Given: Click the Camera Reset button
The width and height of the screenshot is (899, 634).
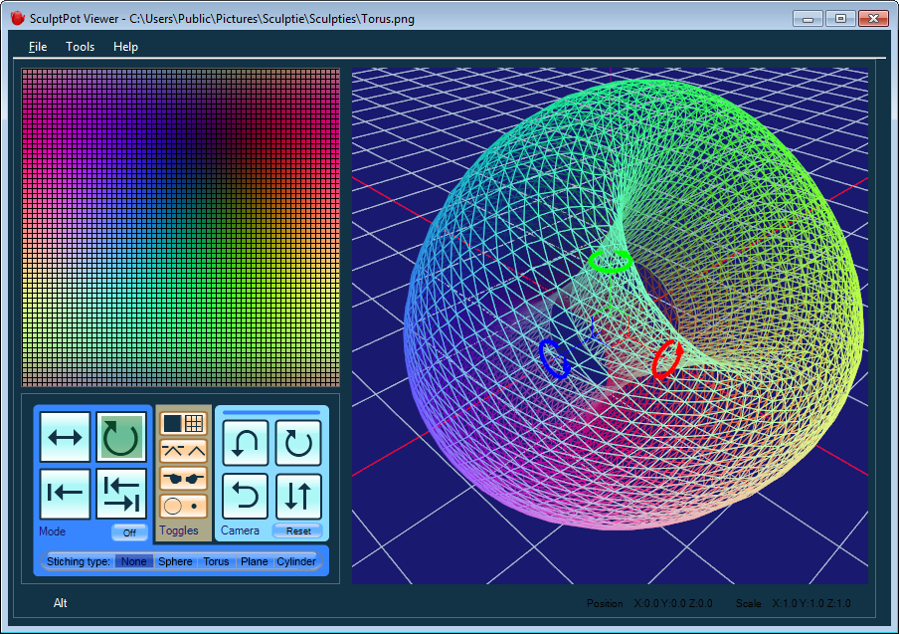Looking at the screenshot, I should pos(298,531).
